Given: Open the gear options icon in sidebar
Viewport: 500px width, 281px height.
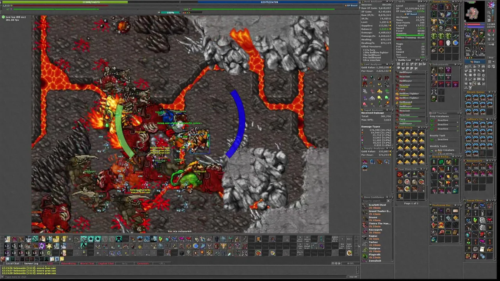Looking at the screenshot, I should point(489,67).
